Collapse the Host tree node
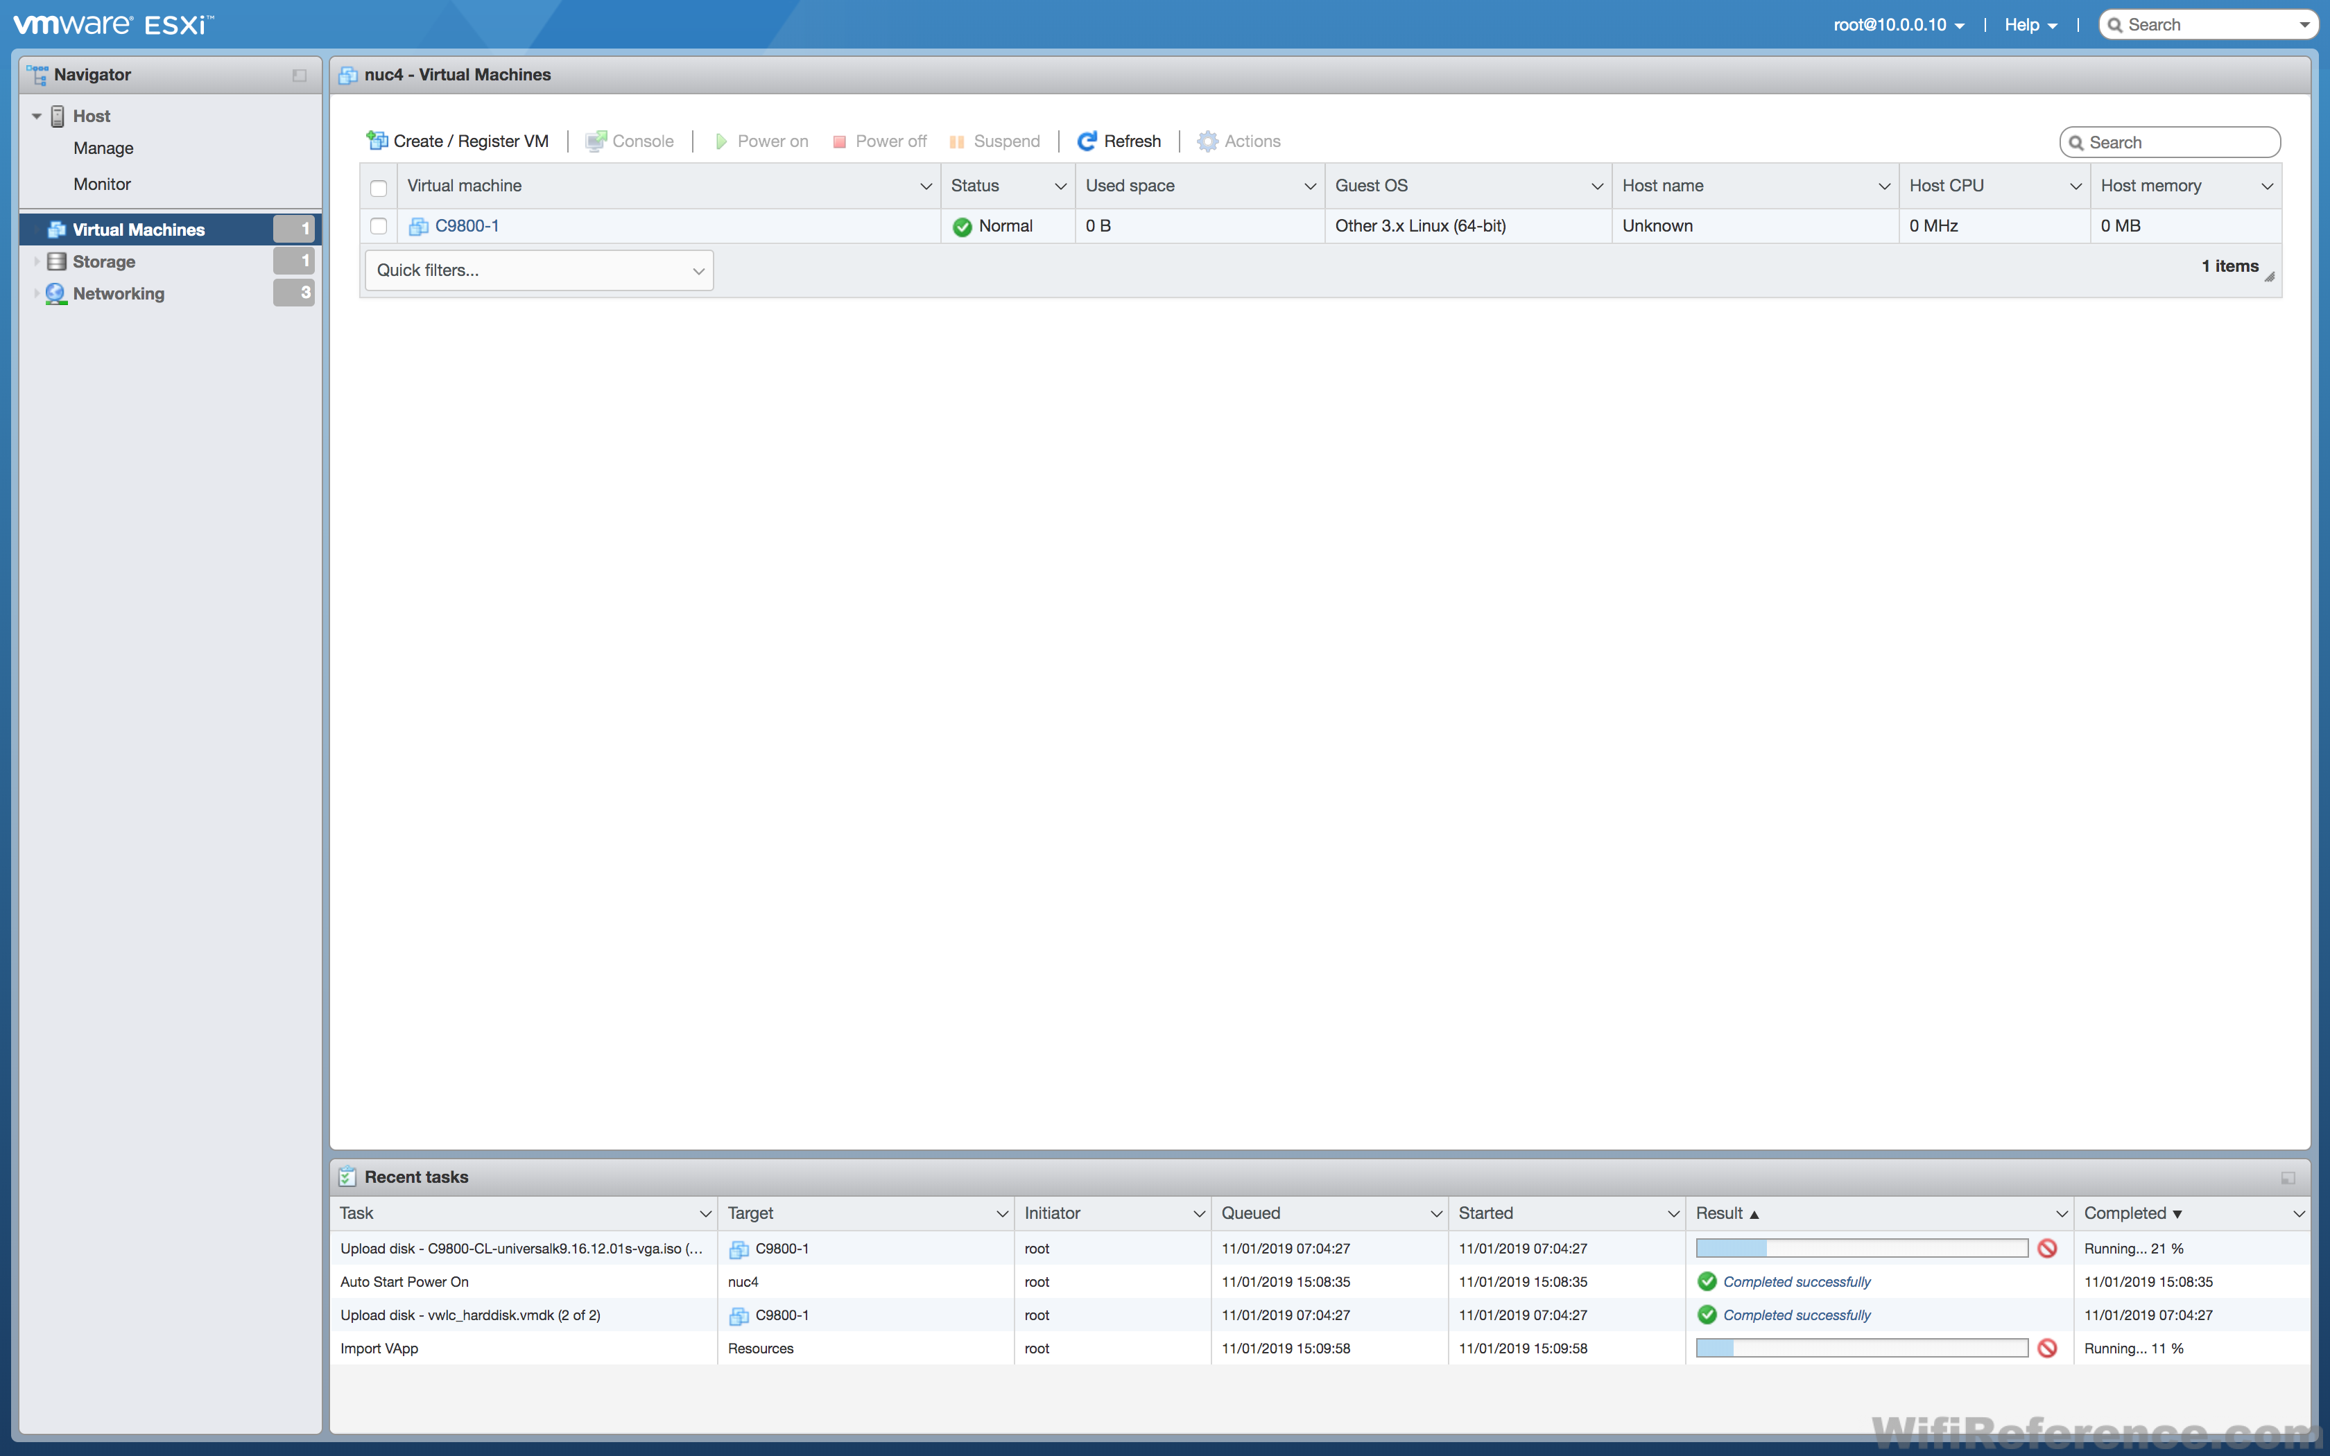2330x1456 pixels. [x=37, y=116]
